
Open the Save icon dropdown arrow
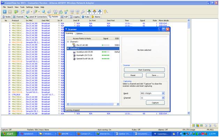click(31, 12)
